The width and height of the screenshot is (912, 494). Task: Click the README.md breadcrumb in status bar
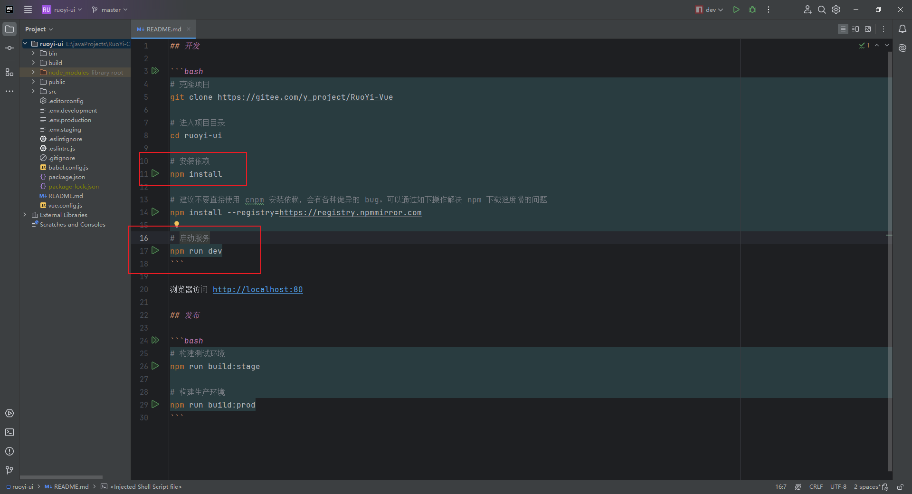[x=66, y=487]
